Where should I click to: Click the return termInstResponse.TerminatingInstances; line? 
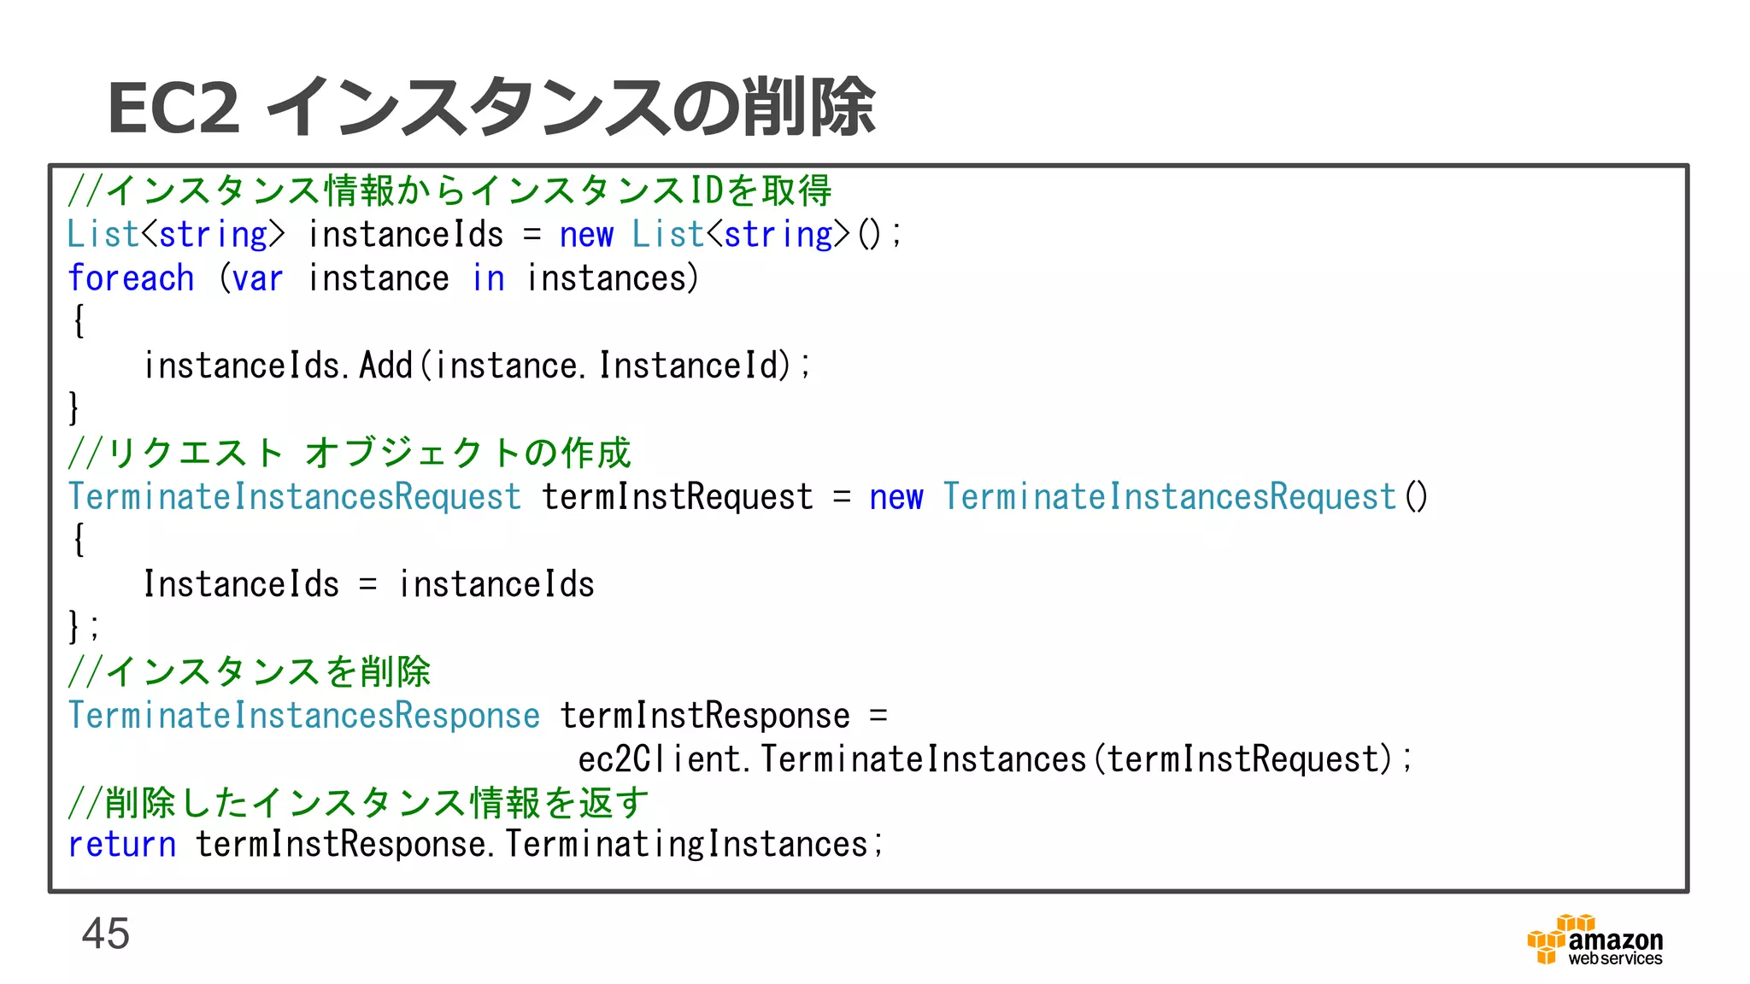[x=475, y=845]
